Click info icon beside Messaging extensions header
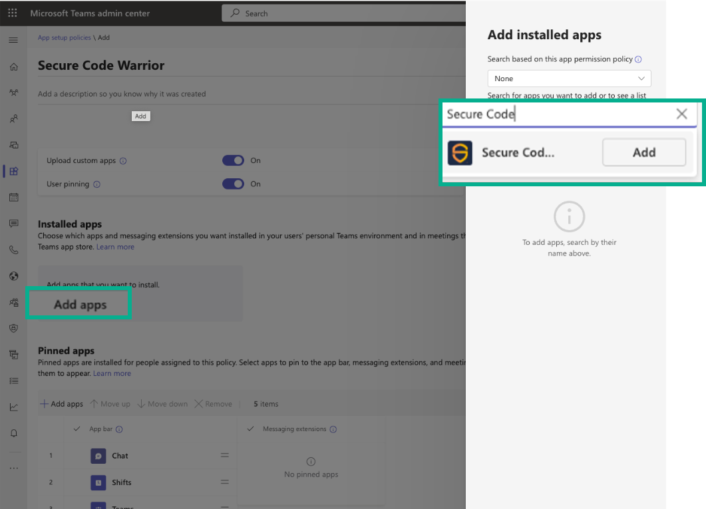 click(333, 429)
